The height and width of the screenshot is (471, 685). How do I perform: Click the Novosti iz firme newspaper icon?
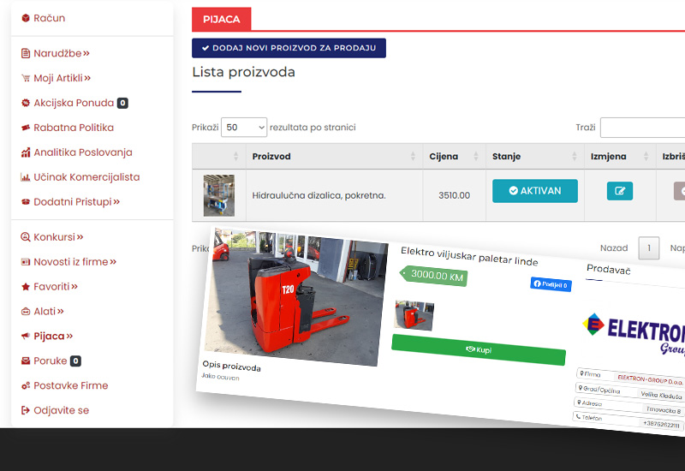pos(26,262)
